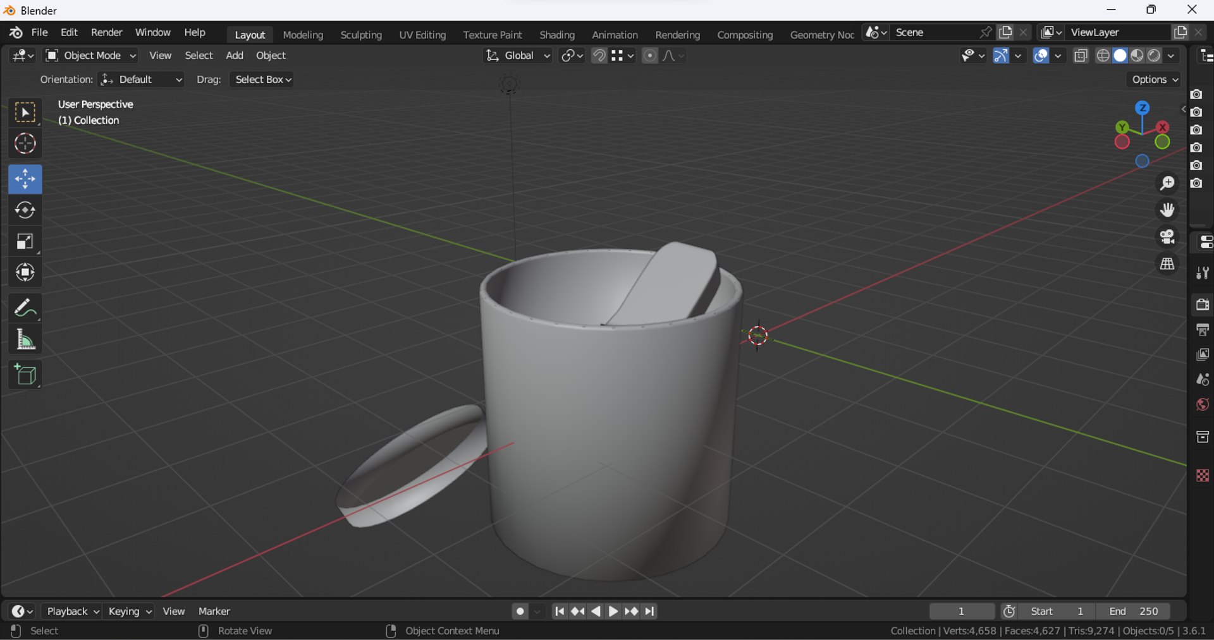Open the Marker menu in timeline
The image size is (1214, 640).
point(214,612)
